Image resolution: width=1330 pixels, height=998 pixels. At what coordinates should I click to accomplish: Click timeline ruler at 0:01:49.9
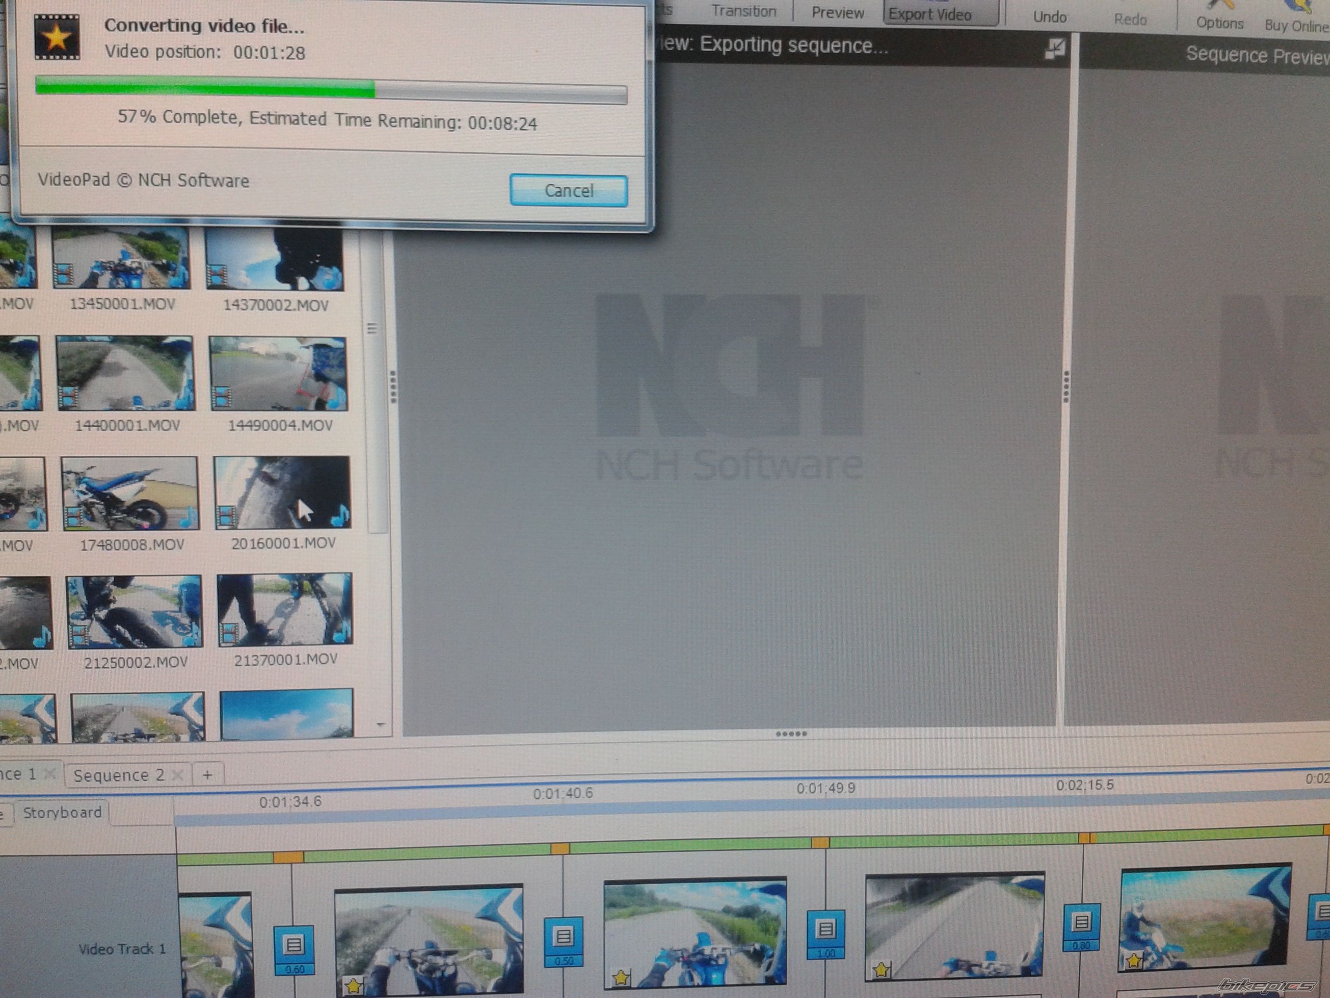tap(826, 788)
